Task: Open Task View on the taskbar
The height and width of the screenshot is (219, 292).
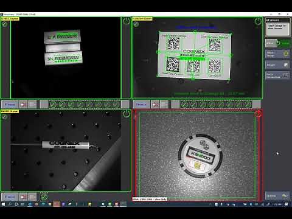Action: [23, 204]
